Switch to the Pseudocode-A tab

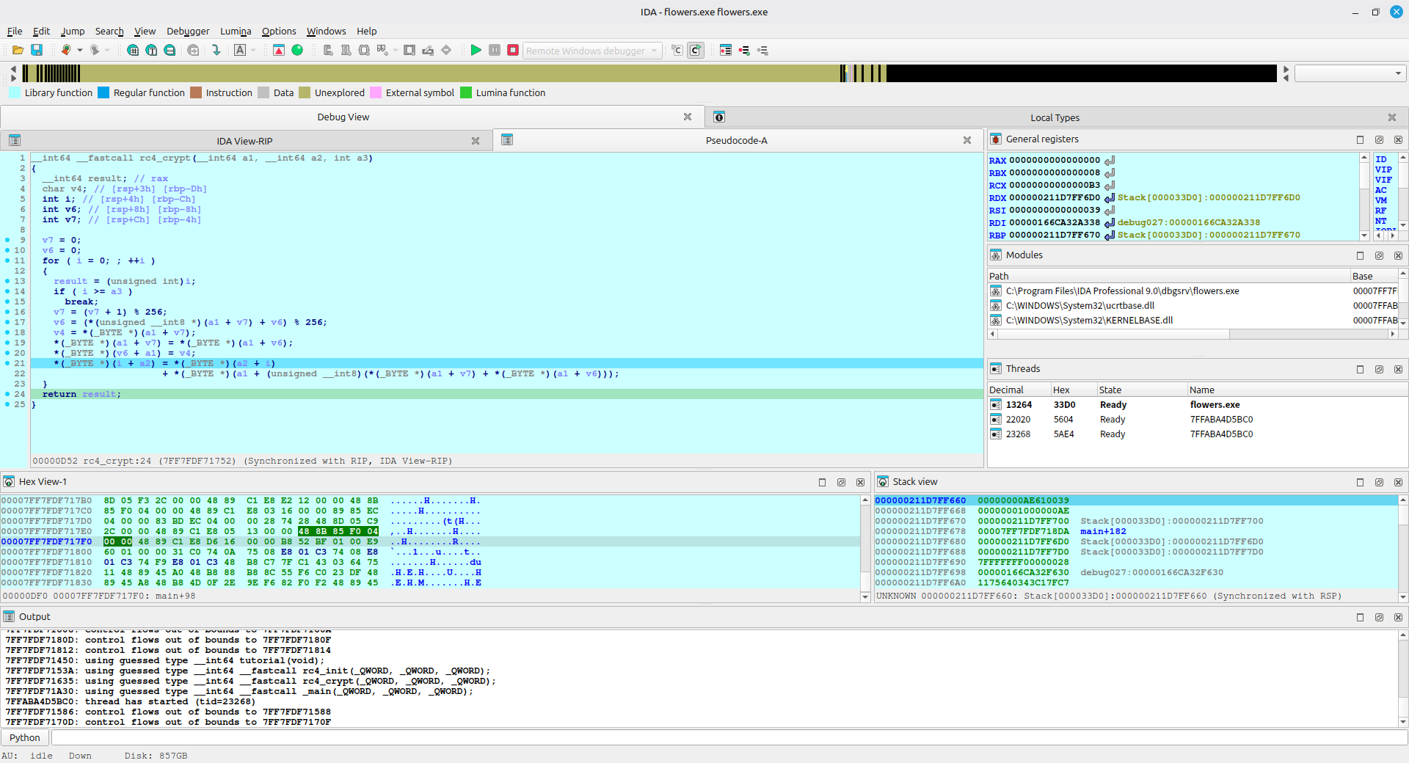point(736,140)
